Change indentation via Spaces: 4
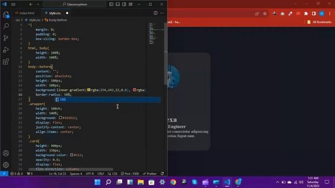This screenshot has width=335, height=188. 76,173
